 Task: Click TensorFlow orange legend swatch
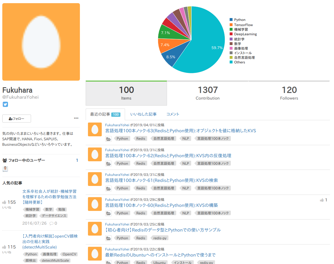pos(231,25)
